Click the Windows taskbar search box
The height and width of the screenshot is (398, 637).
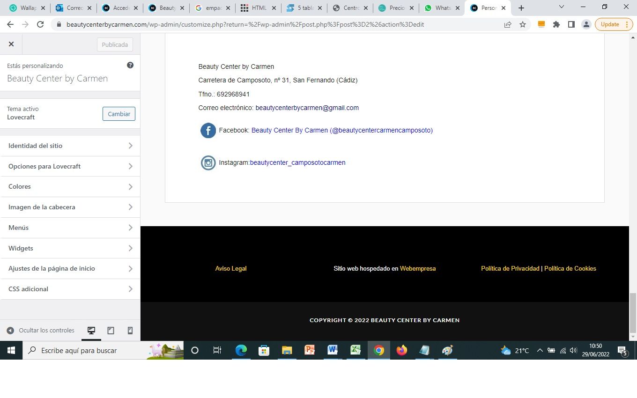click(x=103, y=350)
